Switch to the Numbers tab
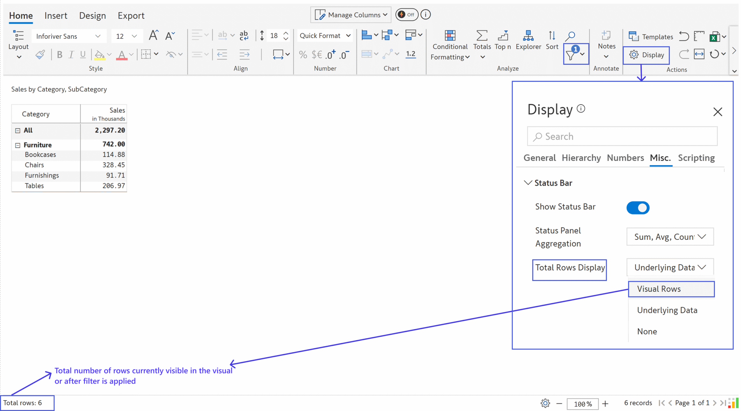741x411 pixels. click(x=625, y=158)
